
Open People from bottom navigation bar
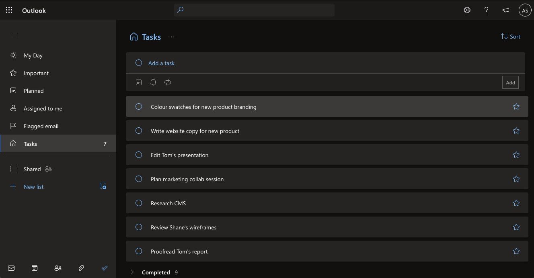click(58, 268)
